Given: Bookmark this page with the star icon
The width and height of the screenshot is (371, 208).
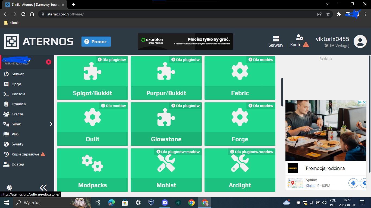Looking at the screenshot, I should [328, 14].
